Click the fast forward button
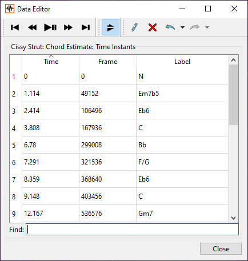Viewport: 248px width, 261px height. click(68, 27)
